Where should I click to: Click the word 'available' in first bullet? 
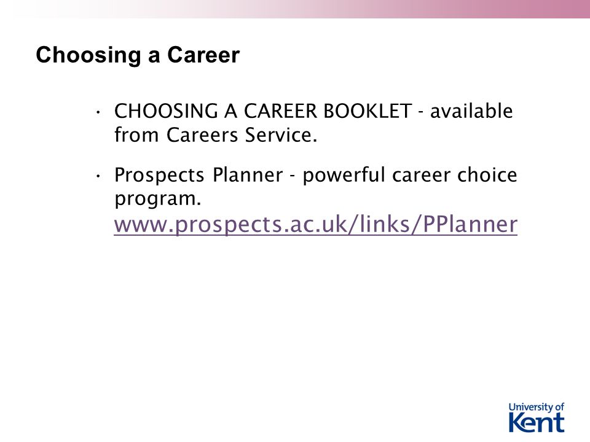coord(471,111)
